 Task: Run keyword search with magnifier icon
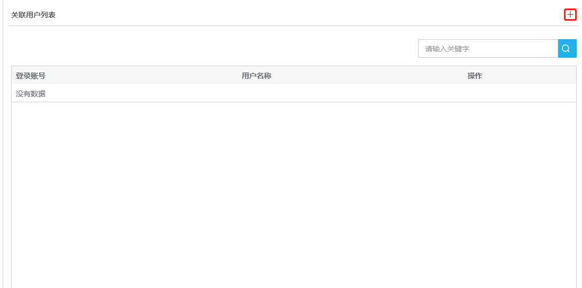coord(567,48)
